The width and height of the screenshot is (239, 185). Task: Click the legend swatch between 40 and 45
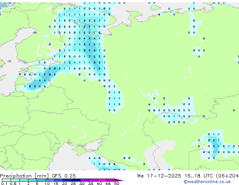102,180
